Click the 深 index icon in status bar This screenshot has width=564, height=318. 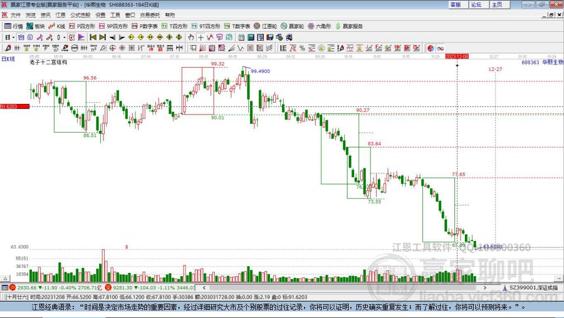coord(108,287)
